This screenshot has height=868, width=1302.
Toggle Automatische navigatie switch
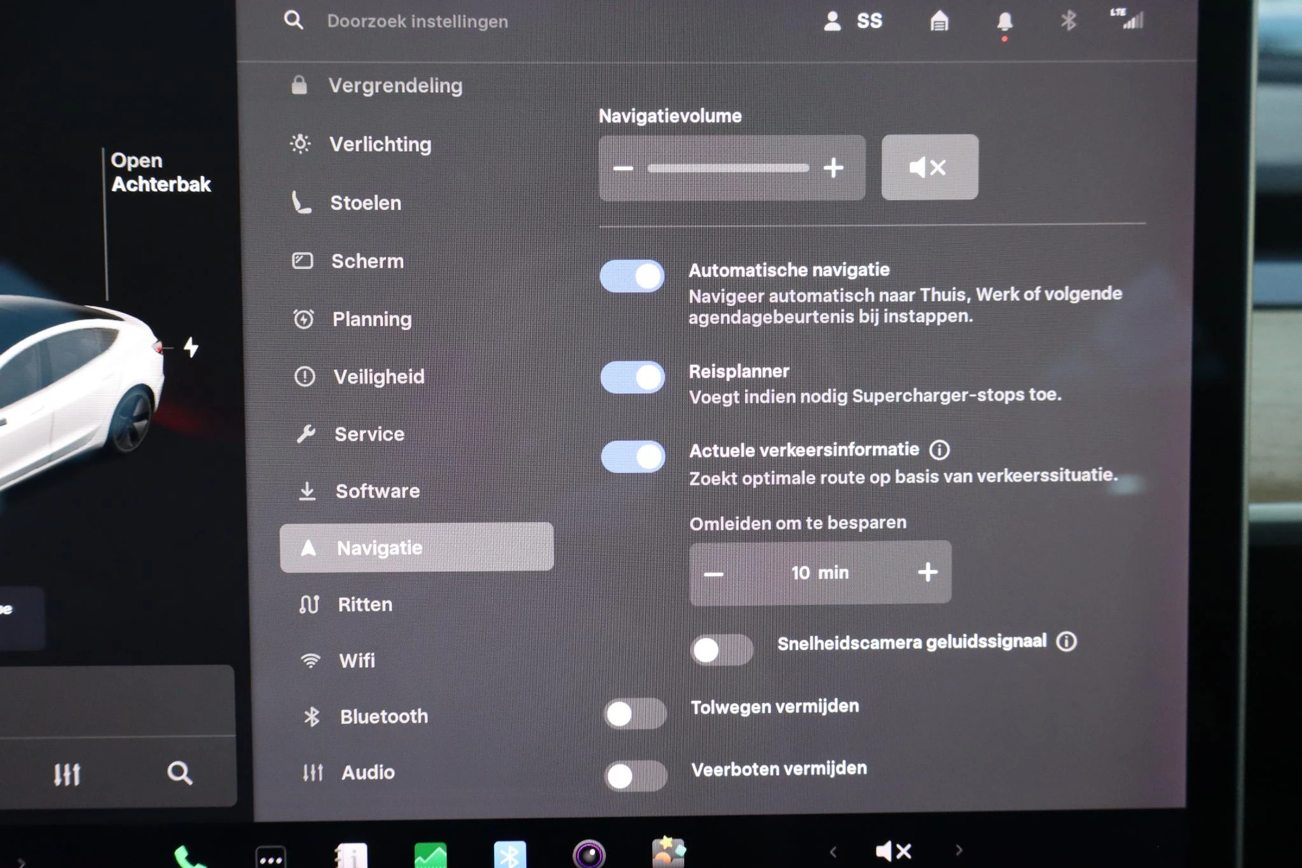(633, 276)
